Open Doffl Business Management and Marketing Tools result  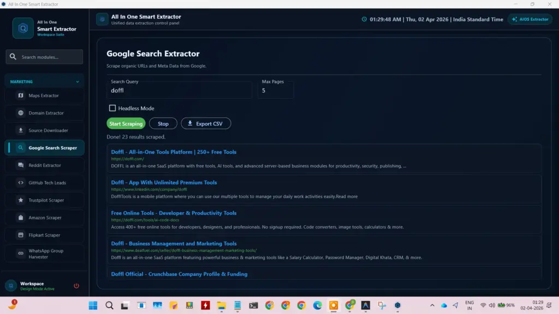click(x=174, y=244)
